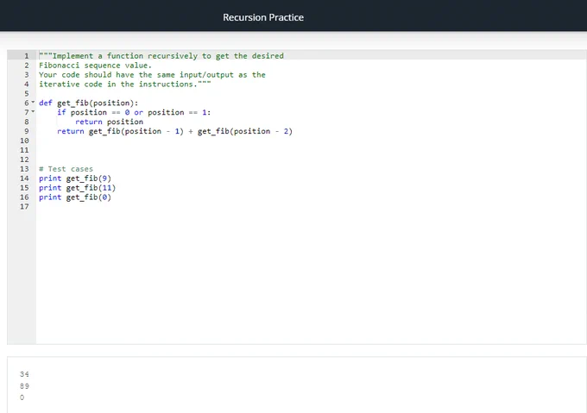Place cursor on 'def get_fib(position):' line
The height and width of the screenshot is (413, 587).
tap(89, 103)
